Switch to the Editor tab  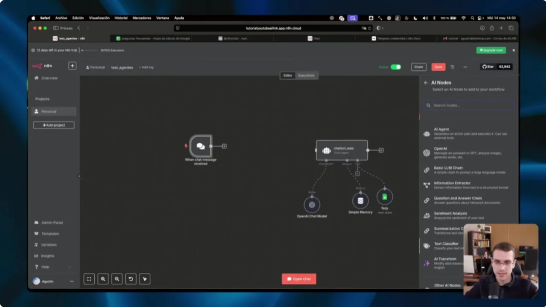[288, 75]
